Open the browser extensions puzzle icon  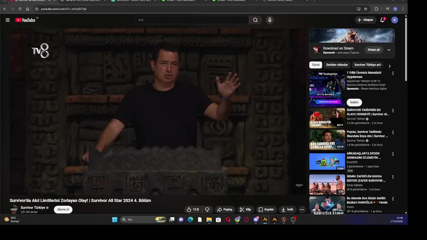tap(376, 9)
